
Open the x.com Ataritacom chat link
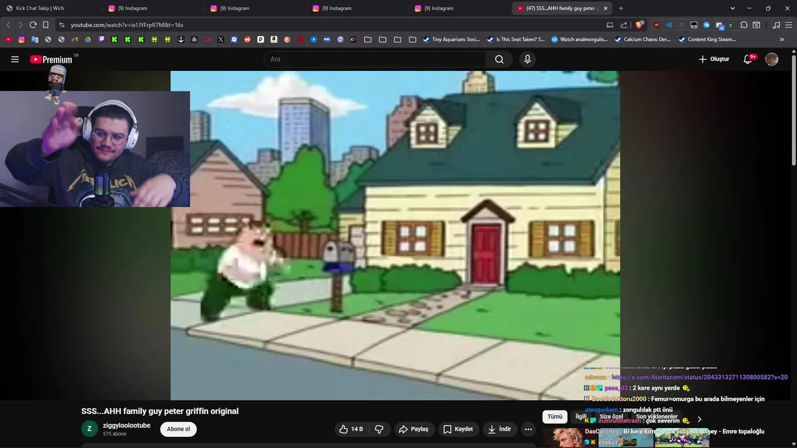tap(699, 377)
